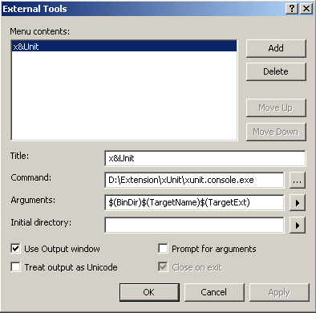316x313 pixels.
Task: Click the Apply button
Action: [x=279, y=292]
